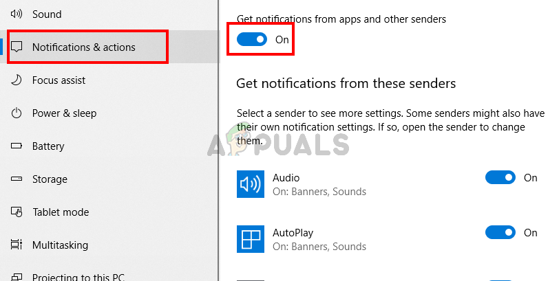This screenshot has height=281, width=559.
Task: Turn off notifications from apps and other senders
Action: coord(252,39)
